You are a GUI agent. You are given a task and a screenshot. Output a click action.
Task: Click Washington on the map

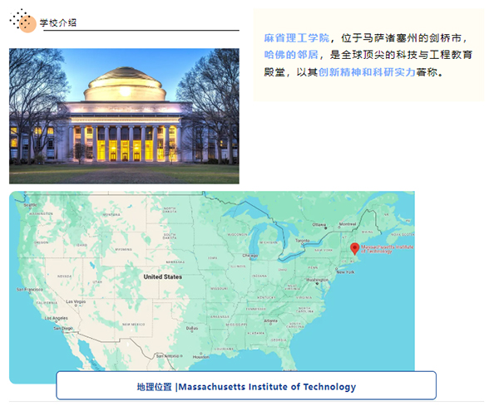pyautogui.click(x=317, y=280)
